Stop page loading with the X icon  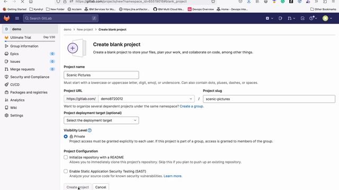pyautogui.click(x=22, y=2)
